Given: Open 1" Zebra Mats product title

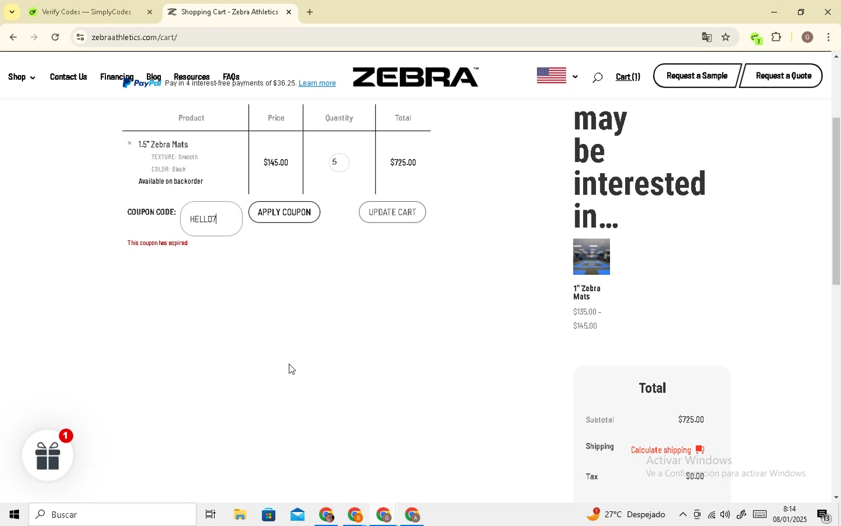Looking at the screenshot, I should (586, 293).
